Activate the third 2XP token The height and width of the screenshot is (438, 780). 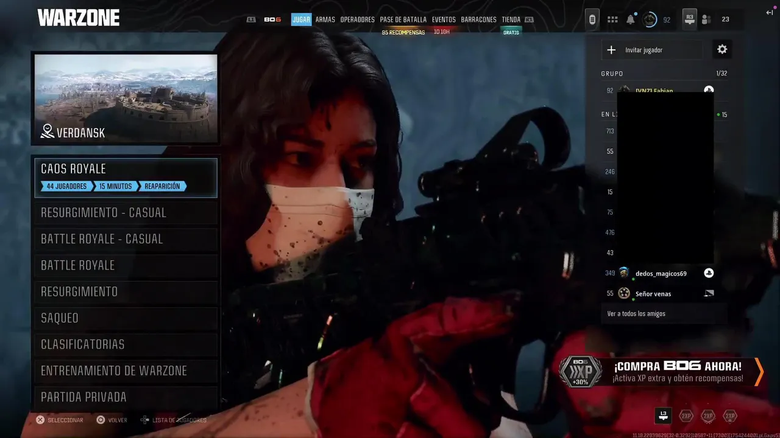click(x=730, y=416)
